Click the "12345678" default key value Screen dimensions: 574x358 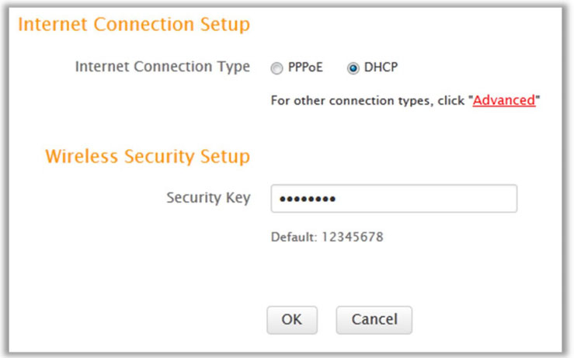(x=351, y=237)
